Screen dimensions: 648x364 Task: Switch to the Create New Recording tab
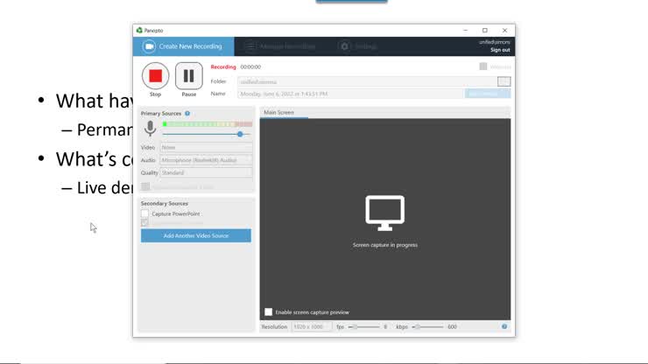coord(183,46)
